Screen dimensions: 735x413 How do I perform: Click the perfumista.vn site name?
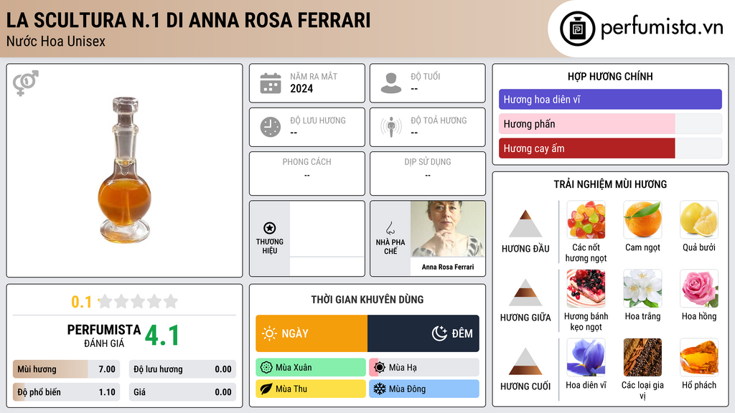click(662, 28)
